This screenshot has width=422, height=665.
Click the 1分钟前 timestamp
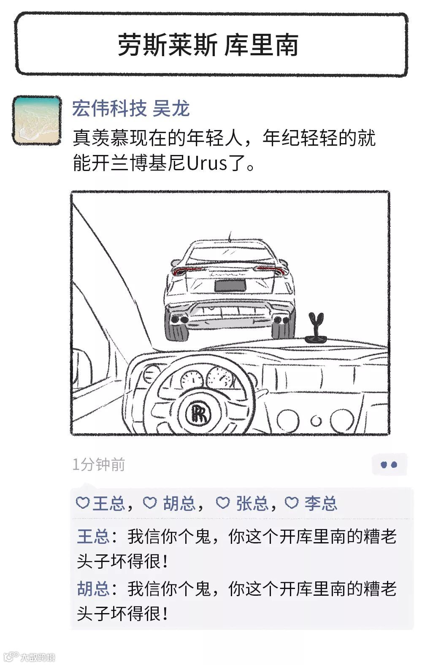tap(99, 464)
